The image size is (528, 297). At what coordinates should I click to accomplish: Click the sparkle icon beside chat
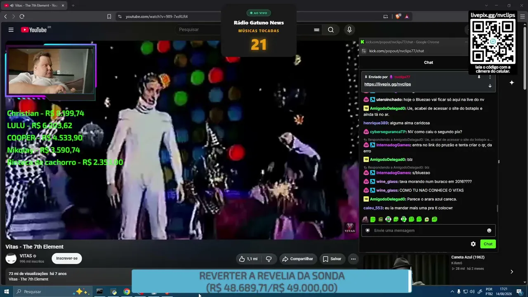[x=511, y=82]
